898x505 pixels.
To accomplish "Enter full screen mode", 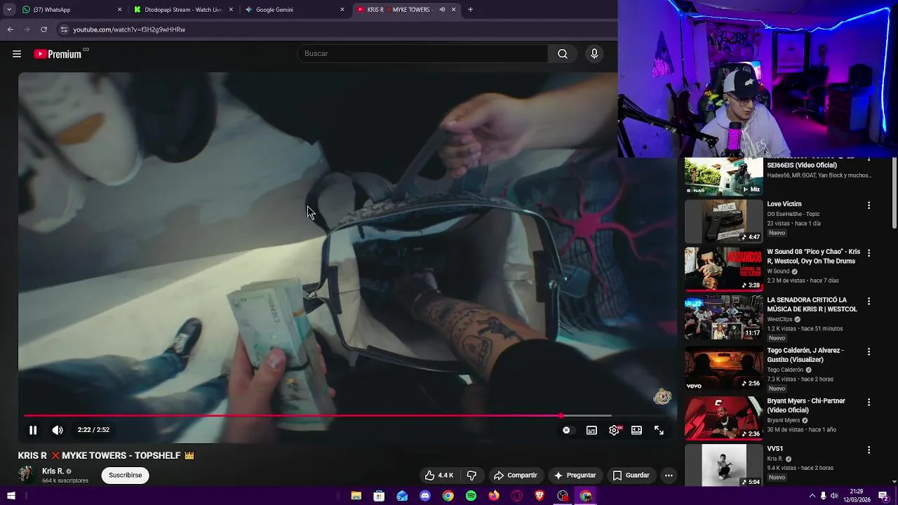I will [659, 430].
